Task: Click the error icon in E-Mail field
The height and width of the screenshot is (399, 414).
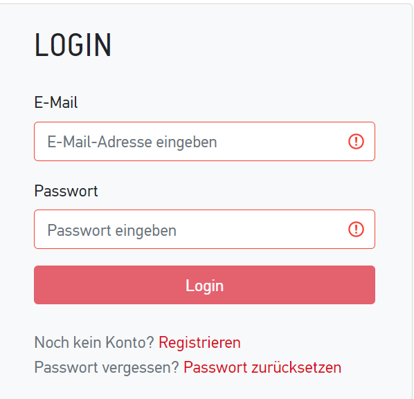Action: tap(356, 142)
